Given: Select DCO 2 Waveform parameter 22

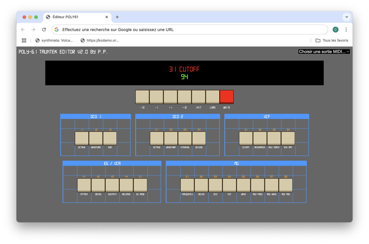Looking at the screenshot, I should pos(171,138).
